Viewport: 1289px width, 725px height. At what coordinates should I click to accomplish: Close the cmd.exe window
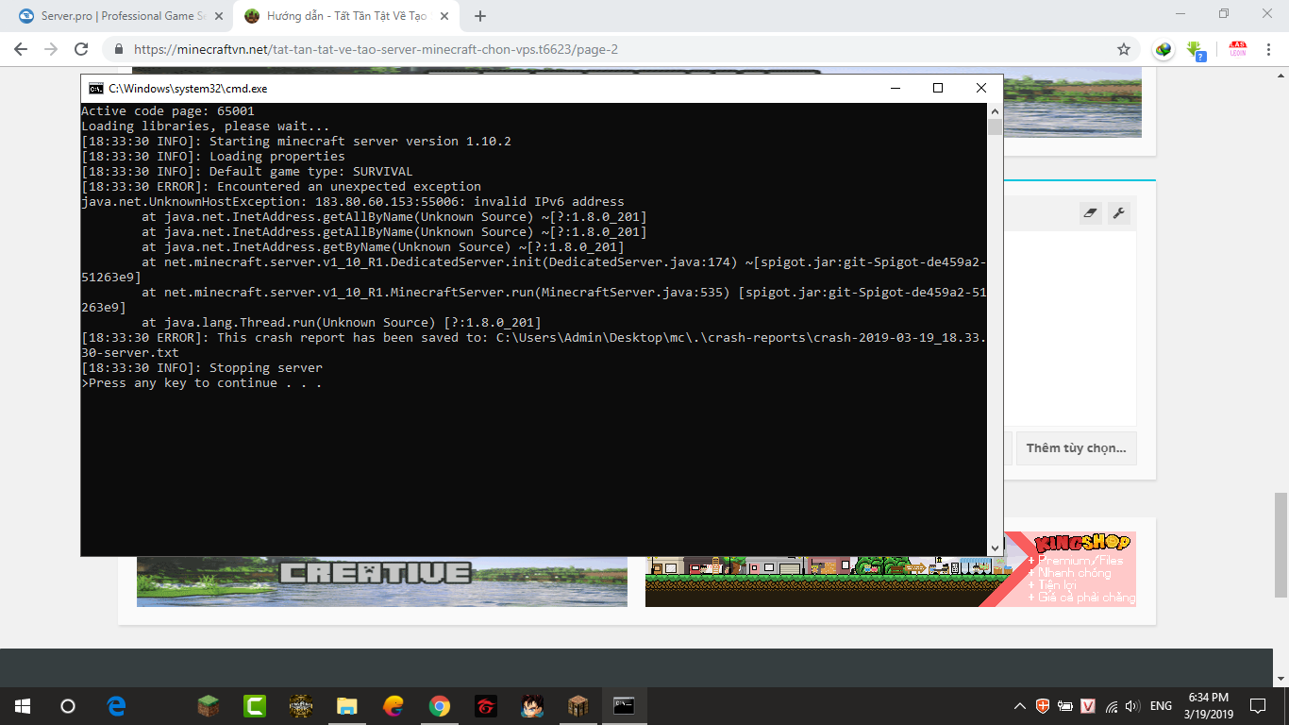[981, 88]
